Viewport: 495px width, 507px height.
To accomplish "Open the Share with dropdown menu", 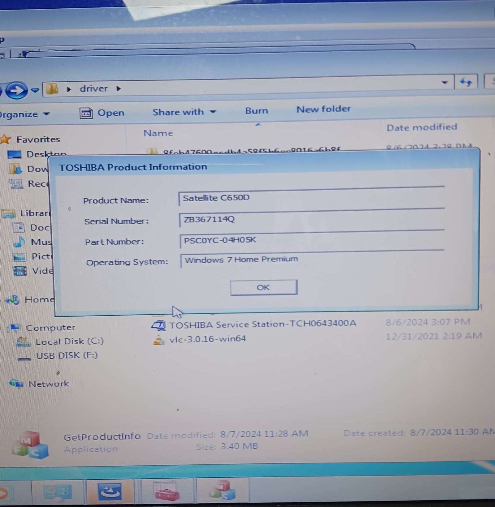I will pyautogui.click(x=184, y=112).
